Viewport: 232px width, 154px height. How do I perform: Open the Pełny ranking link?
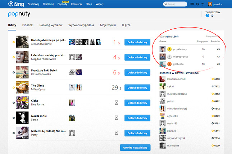[213, 37]
